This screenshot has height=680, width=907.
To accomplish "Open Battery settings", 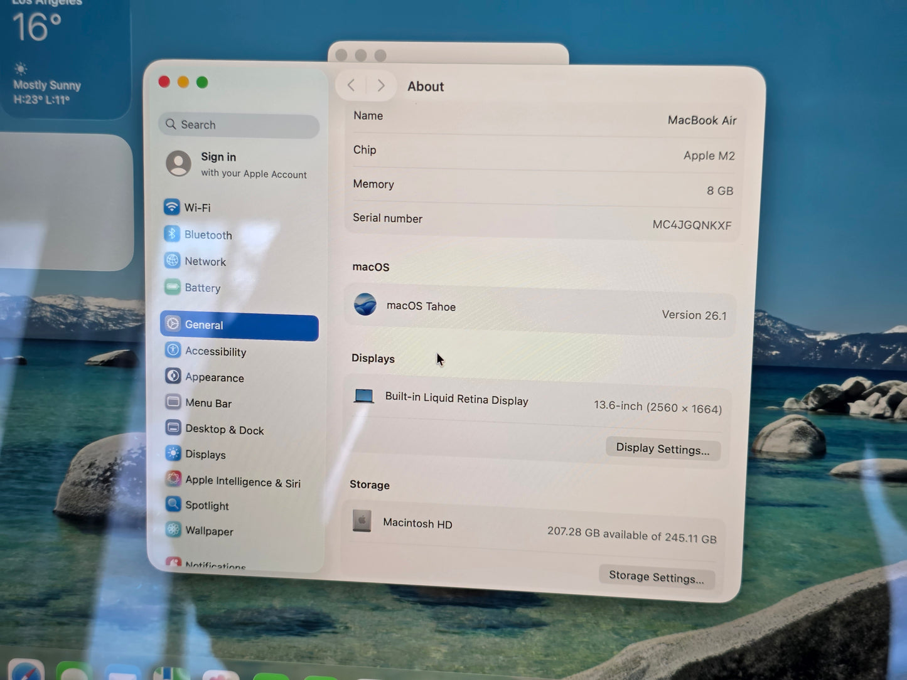I will pos(202,287).
